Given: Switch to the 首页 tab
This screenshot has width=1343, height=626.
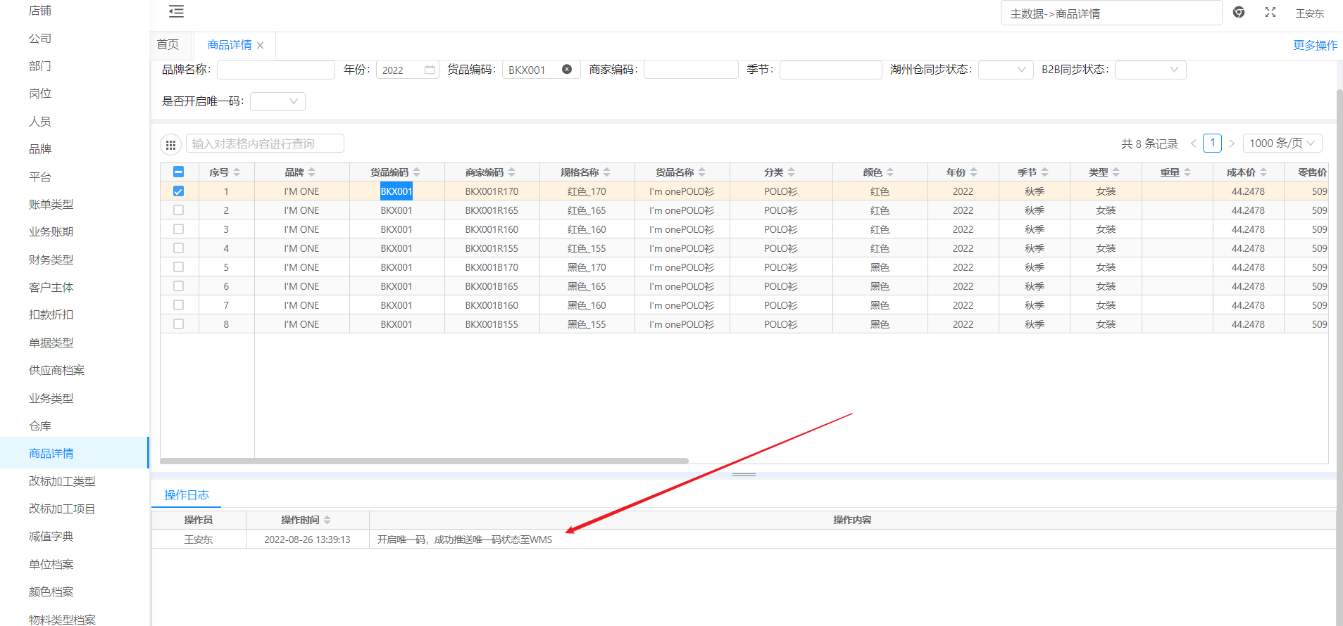Looking at the screenshot, I should pyautogui.click(x=168, y=45).
